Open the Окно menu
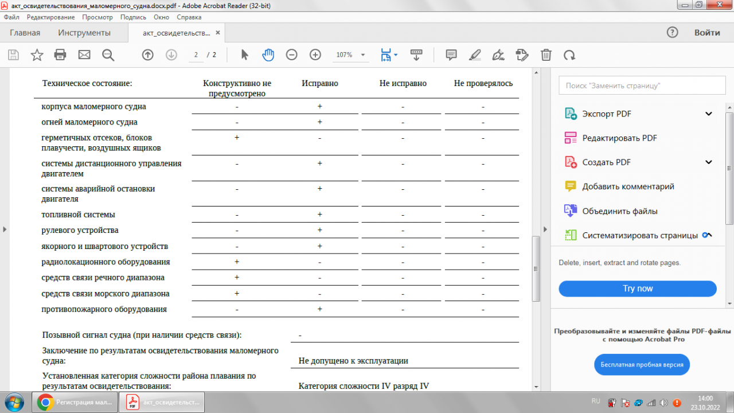Screen dimensions: 734x413 point(161,17)
